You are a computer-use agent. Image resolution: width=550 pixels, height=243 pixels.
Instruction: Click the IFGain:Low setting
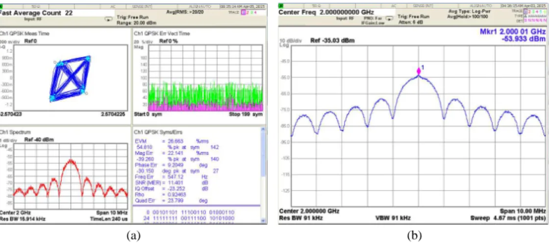pyautogui.click(x=373, y=22)
